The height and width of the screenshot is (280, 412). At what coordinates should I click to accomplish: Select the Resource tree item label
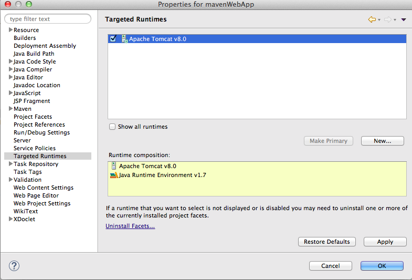[26, 30]
